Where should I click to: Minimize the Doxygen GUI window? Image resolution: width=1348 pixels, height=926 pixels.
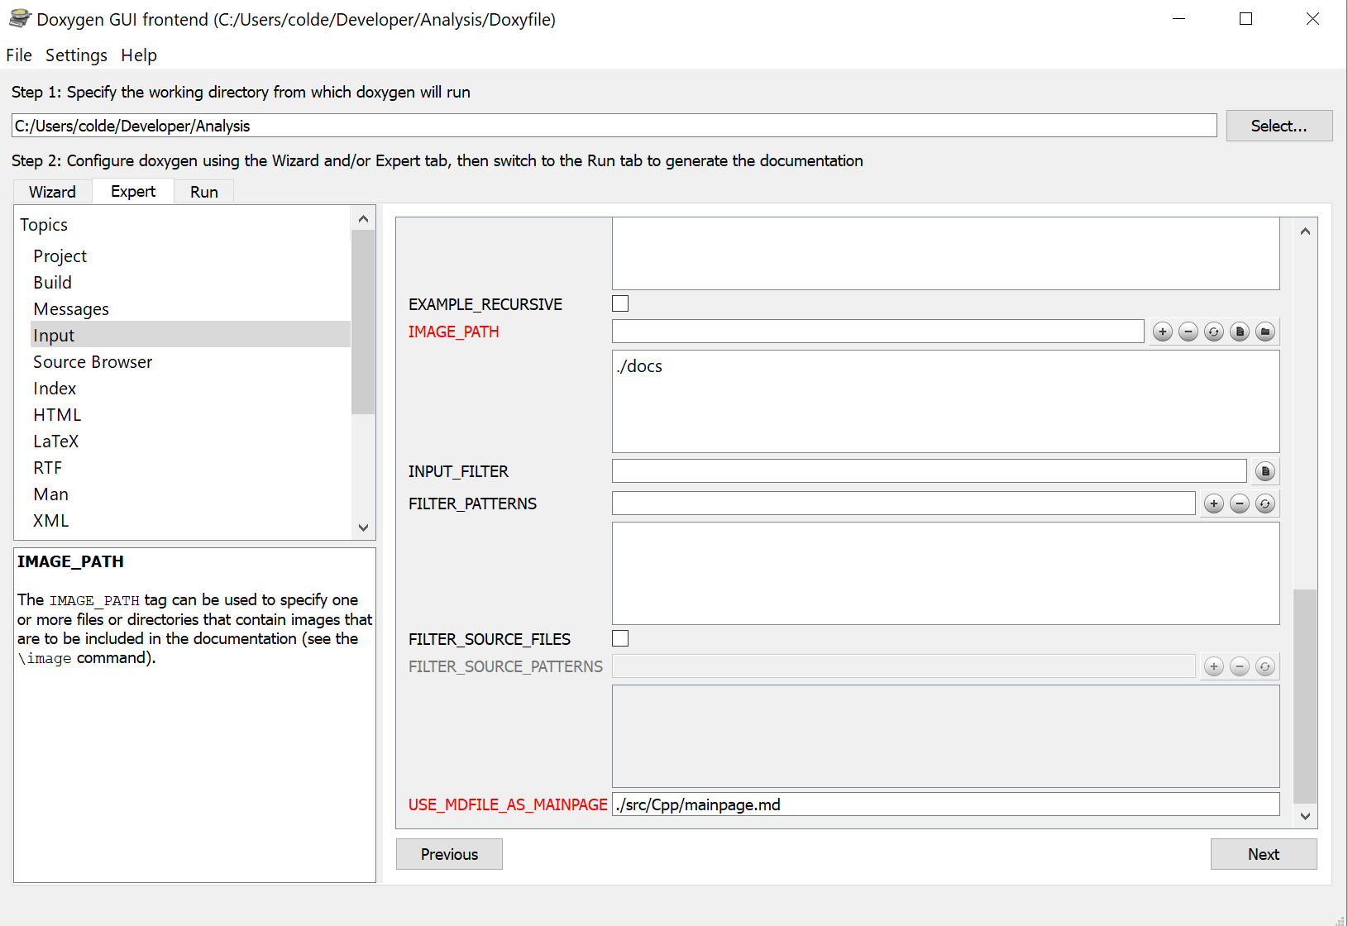point(1179,19)
